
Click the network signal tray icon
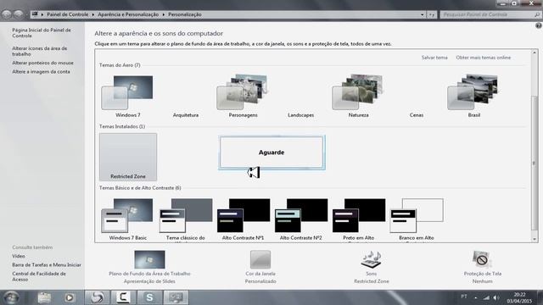click(x=486, y=297)
